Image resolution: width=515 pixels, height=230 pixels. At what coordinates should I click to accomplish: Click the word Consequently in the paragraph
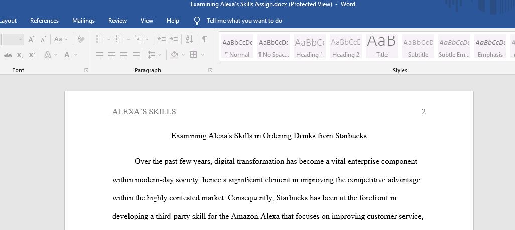pyautogui.click(x=251, y=198)
